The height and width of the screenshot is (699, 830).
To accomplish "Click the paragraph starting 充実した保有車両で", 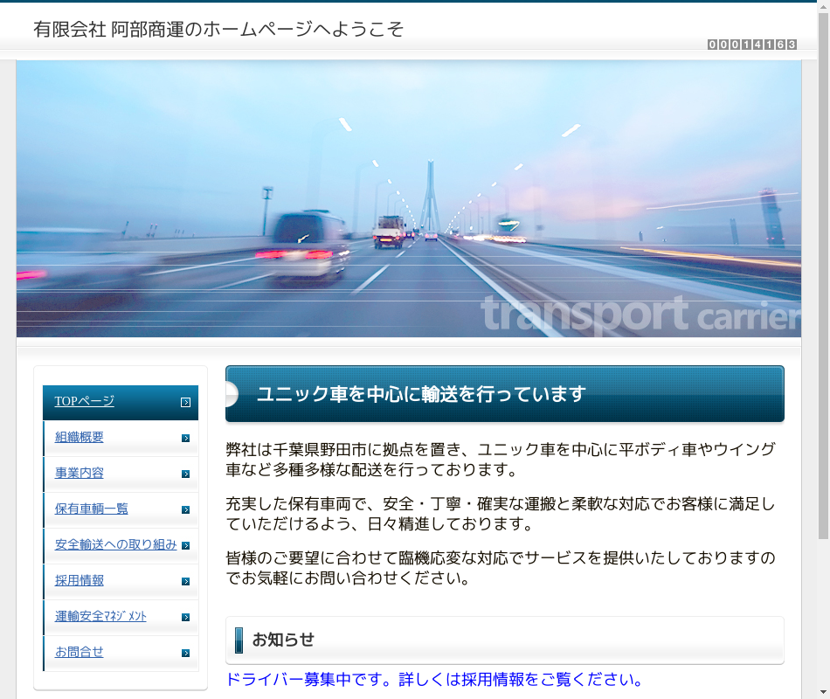I will pos(501,514).
